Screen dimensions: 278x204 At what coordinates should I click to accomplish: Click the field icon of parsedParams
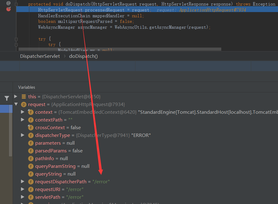tap(31, 151)
